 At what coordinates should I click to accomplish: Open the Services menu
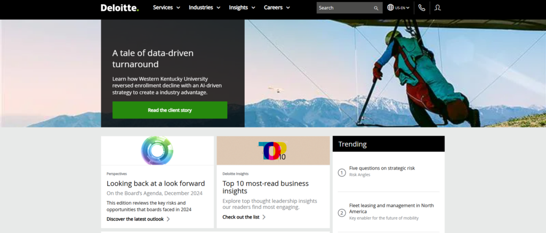[163, 7]
